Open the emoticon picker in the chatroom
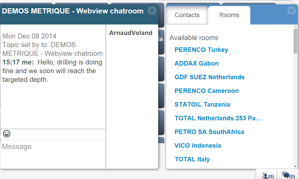 [x=6, y=133]
